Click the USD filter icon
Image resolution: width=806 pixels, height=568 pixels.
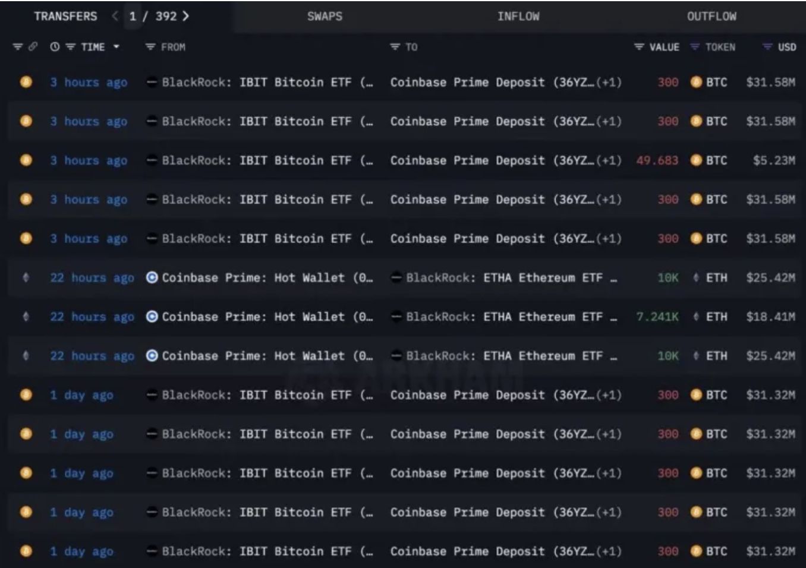(x=767, y=47)
